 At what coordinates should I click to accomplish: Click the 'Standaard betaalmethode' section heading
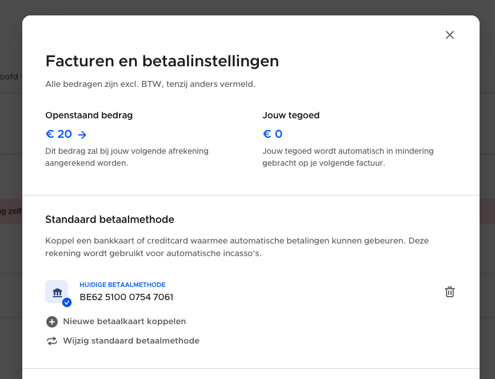pos(110,220)
